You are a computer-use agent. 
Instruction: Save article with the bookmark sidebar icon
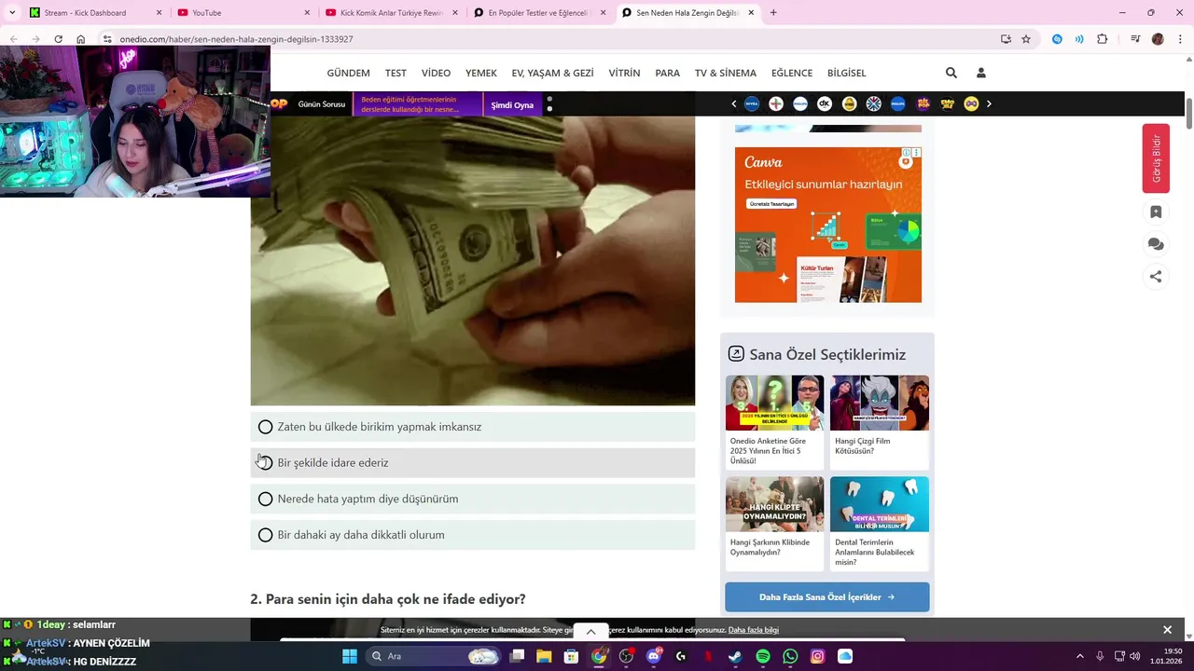[x=1156, y=212]
